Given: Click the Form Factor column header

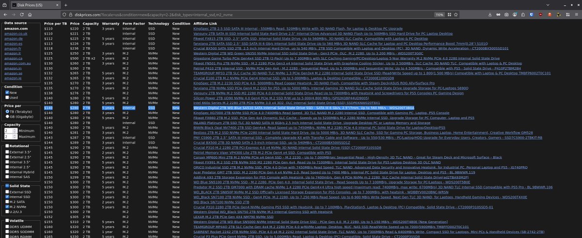Looking at the screenshot, I should point(133,23).
